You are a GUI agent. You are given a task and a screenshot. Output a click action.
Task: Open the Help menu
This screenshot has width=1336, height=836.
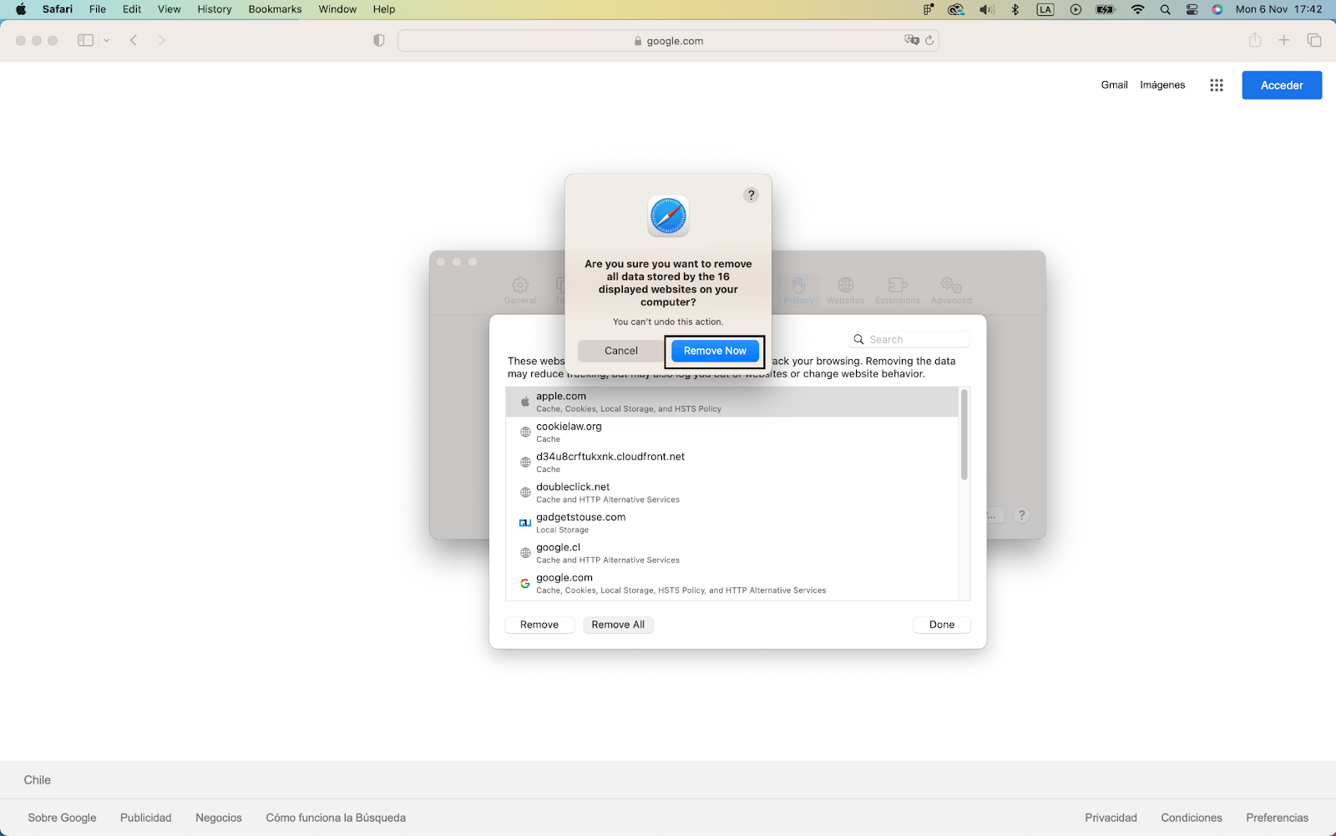[384, 9]
